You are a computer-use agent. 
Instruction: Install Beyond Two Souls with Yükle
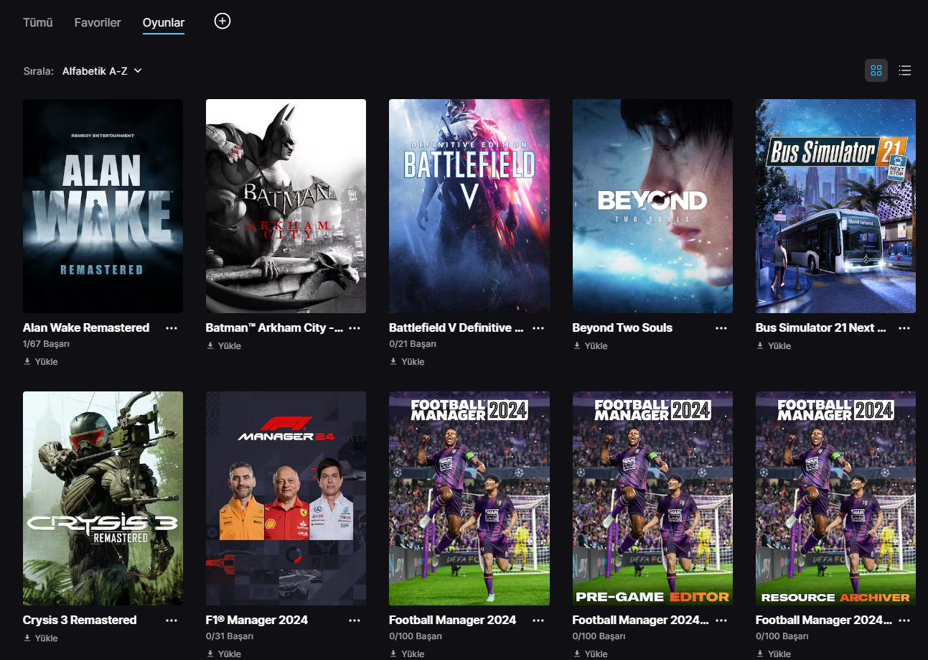click(591, 346)
